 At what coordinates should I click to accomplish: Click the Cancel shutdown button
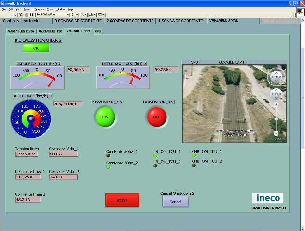point(176,202)
